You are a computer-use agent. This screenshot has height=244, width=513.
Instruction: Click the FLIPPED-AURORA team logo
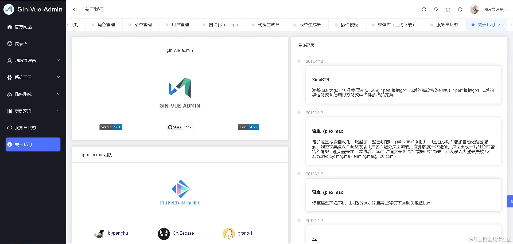180,192
